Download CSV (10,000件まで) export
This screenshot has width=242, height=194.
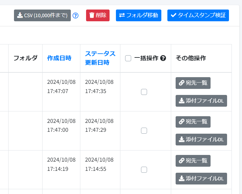42,15
